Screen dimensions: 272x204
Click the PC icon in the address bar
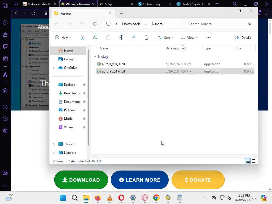(108, 24)
